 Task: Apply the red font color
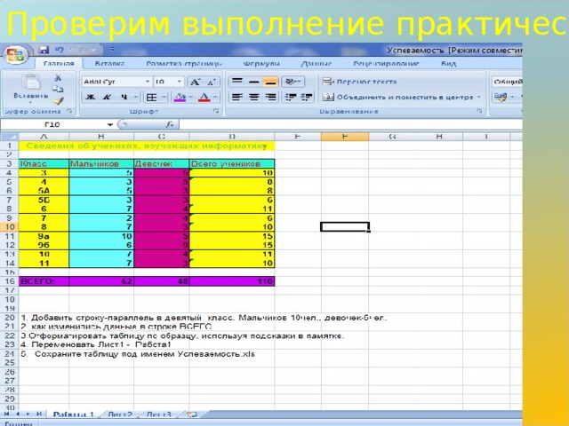click(204, 97)
